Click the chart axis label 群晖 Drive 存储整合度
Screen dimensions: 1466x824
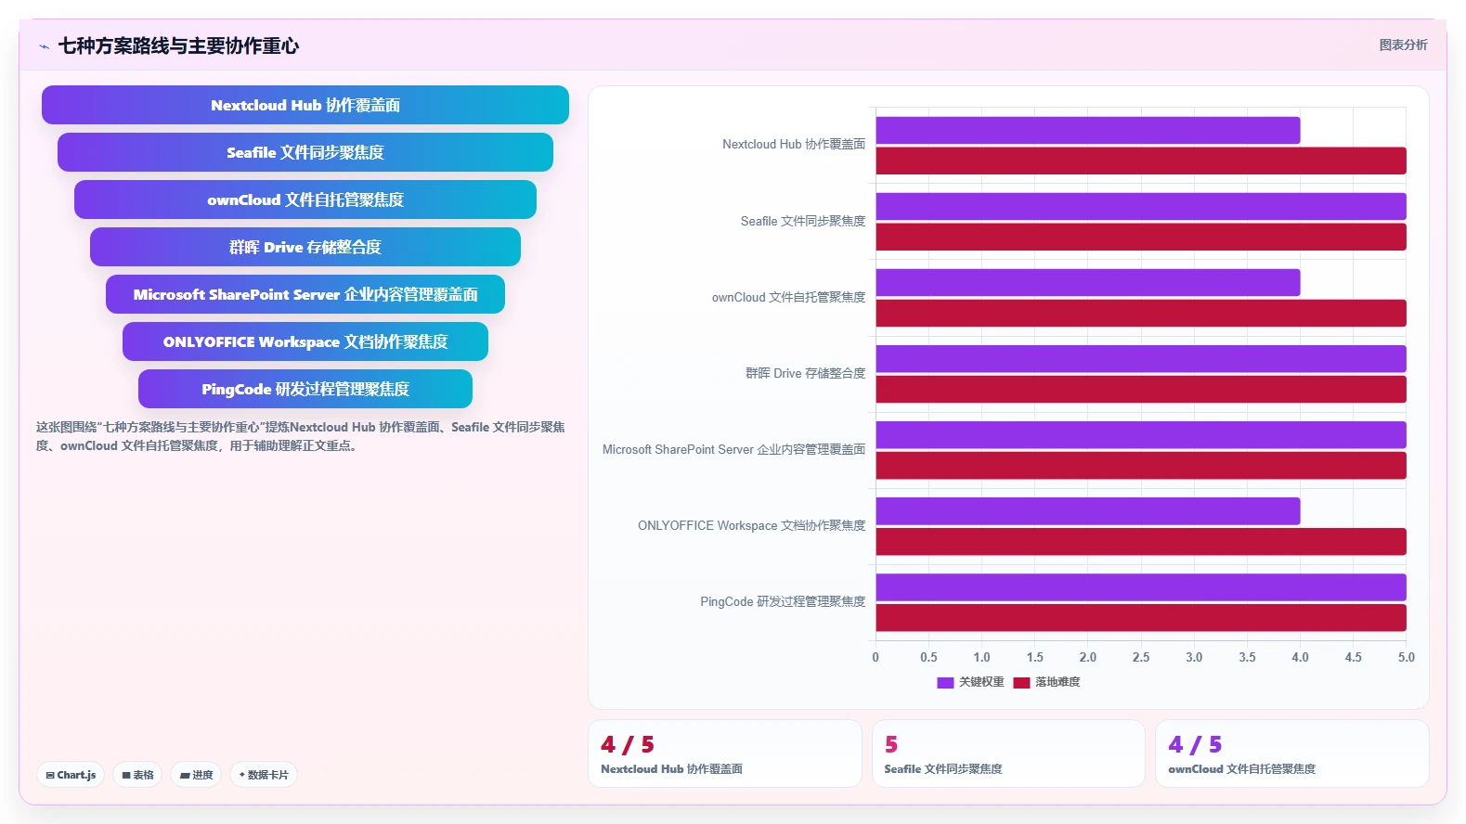[806, 373]
